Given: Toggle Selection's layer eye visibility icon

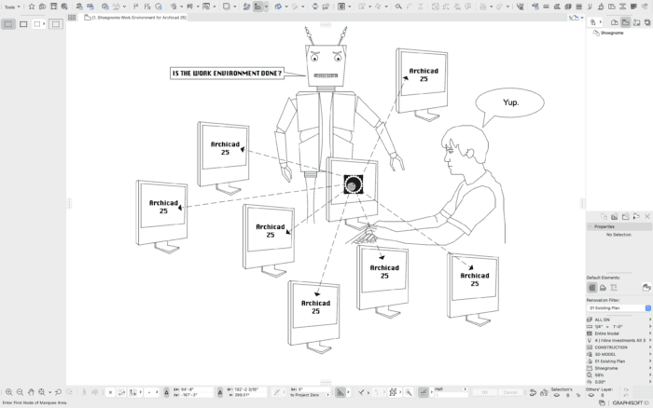Looking at the screenshot, I should [556, 395].
